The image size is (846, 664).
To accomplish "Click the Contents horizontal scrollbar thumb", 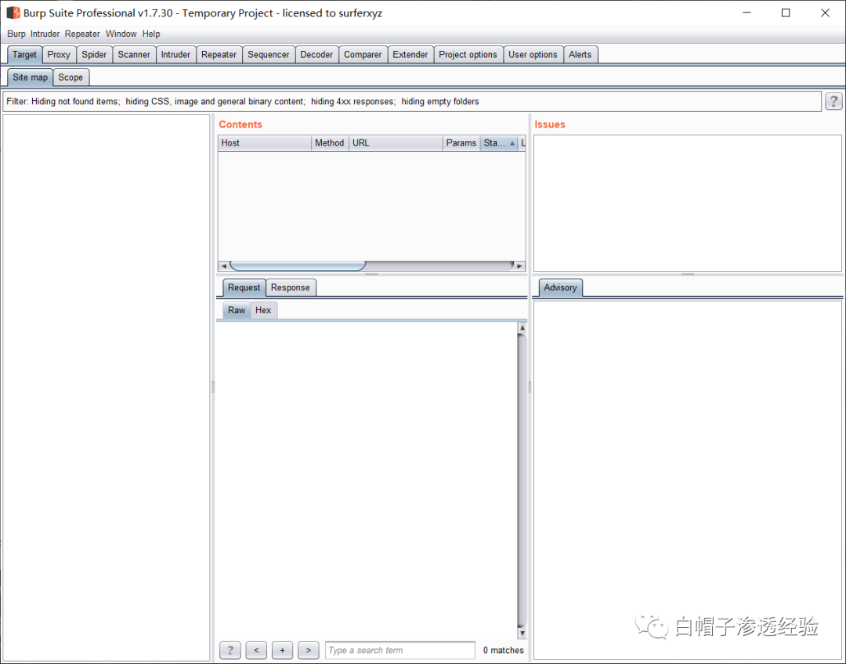I will [x=298, y=266].
